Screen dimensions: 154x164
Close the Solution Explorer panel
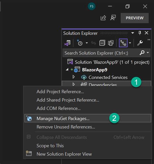[147, 33]
